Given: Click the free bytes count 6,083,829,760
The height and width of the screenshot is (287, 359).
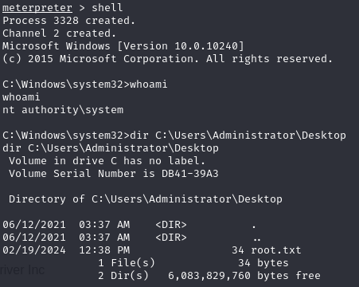Looking at the screenshot, I should tap(209, 276).
